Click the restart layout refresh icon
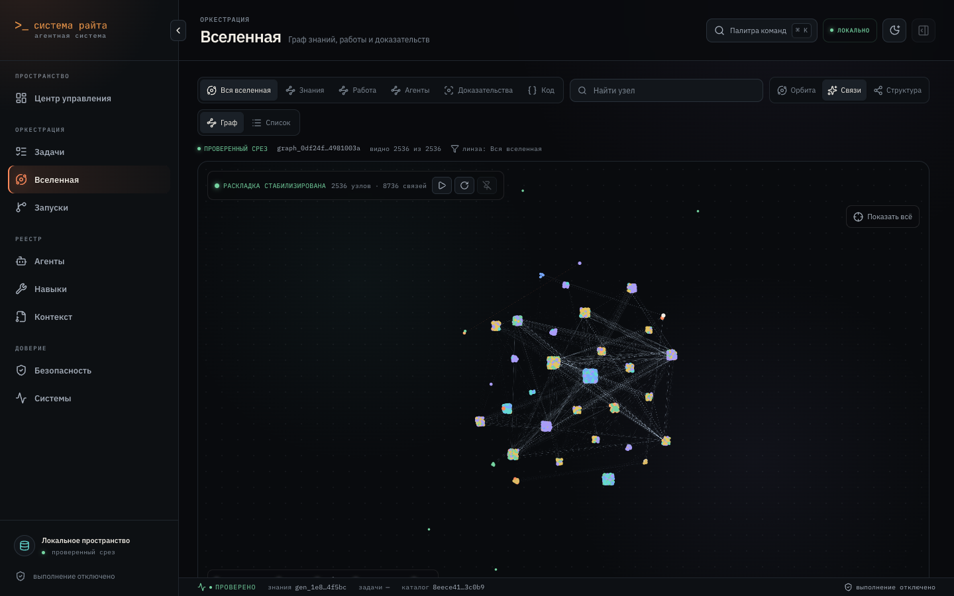 [x=464, y=185]
